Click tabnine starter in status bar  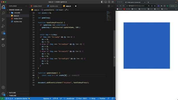22,99
